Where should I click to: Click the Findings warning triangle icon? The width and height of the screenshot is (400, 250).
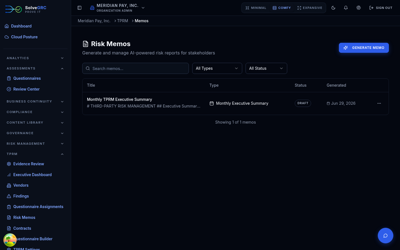click(9, 196)
